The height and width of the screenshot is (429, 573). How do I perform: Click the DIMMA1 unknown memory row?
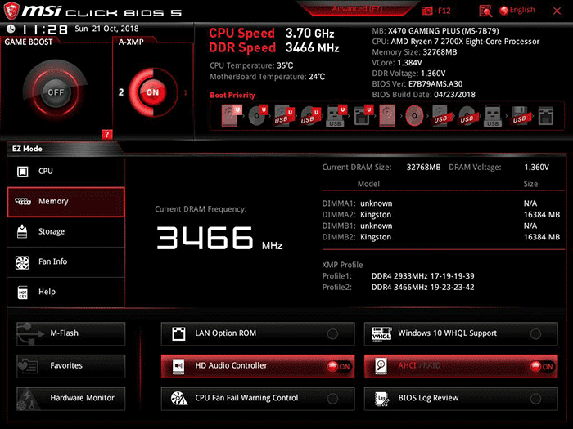coord(441,203)
